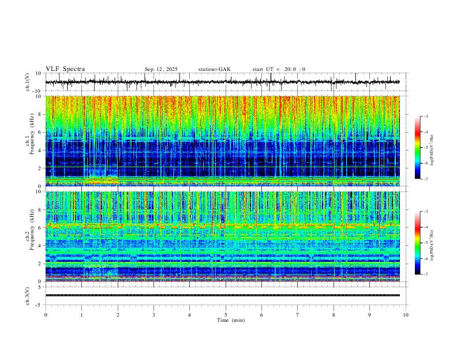The image size is (457, 353).
Task: Click time axis tick label "3"
Action: (x=153, y=315)
